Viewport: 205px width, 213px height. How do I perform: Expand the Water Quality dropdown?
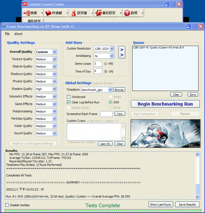[54, 126]
